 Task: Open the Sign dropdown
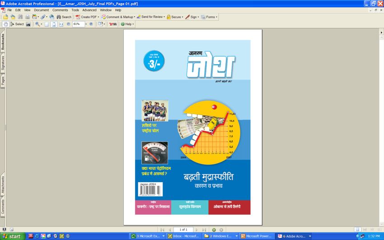pyautogui.click(x=192, y=17)
